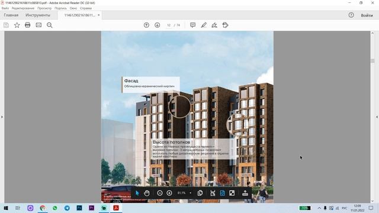Open the sign document tool

[x=214, y=25]
